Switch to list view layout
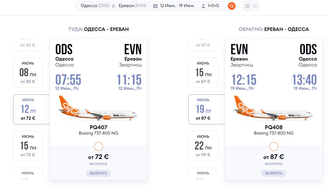This screenshot has width=329, height=194. coord(255,6)
